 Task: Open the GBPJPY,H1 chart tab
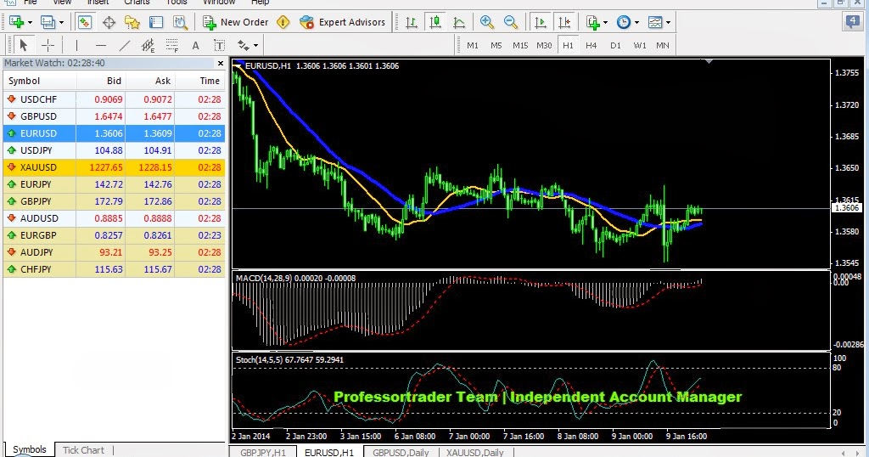pos(263,452)
